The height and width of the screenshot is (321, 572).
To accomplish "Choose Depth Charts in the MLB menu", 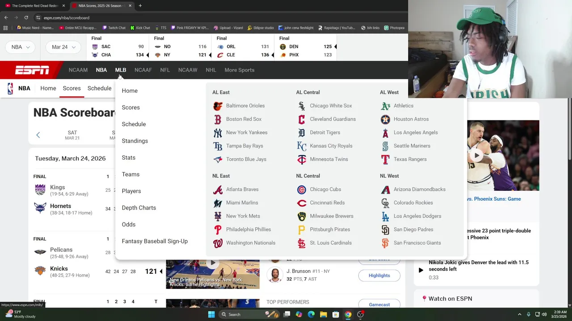I will coord(139,208).
